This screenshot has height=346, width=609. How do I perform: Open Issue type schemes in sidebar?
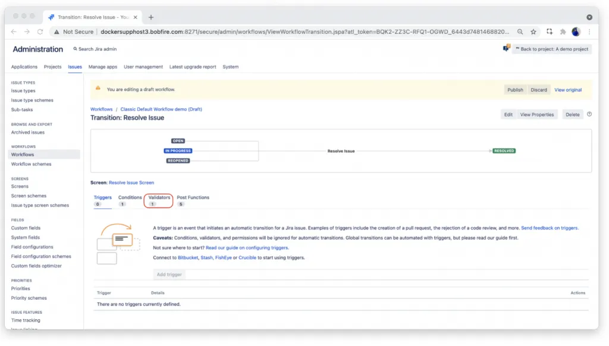point(32,100)
